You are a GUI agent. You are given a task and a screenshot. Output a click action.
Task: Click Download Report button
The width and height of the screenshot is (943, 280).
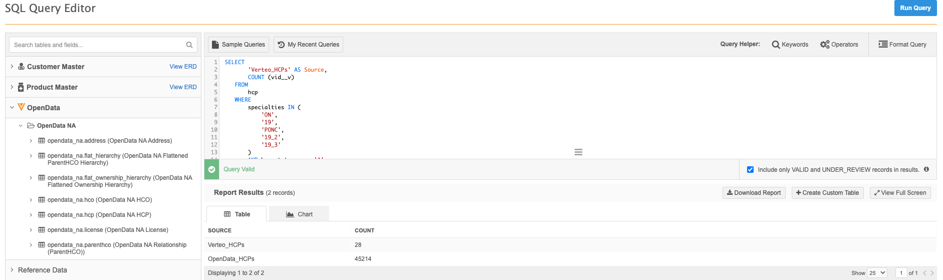click(x=754, y=193)
